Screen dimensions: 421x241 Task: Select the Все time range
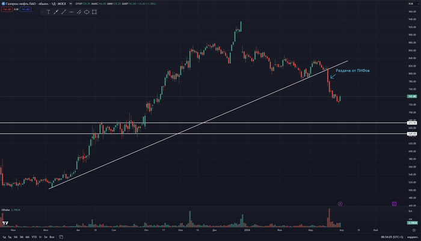(x=52, y=237)
